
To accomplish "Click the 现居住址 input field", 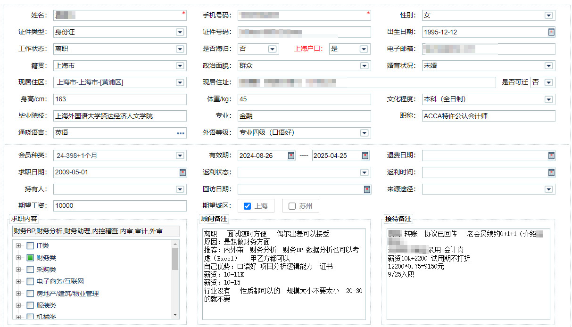I will (366, 82).
